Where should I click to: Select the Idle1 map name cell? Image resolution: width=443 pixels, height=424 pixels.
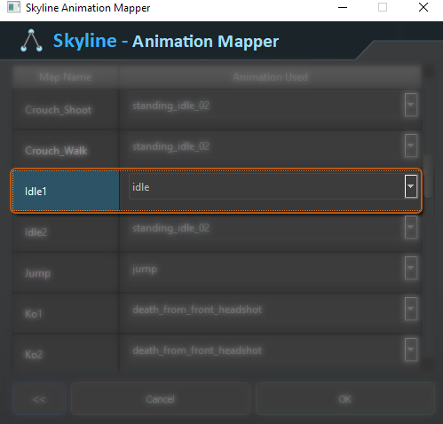click(66, 191)
